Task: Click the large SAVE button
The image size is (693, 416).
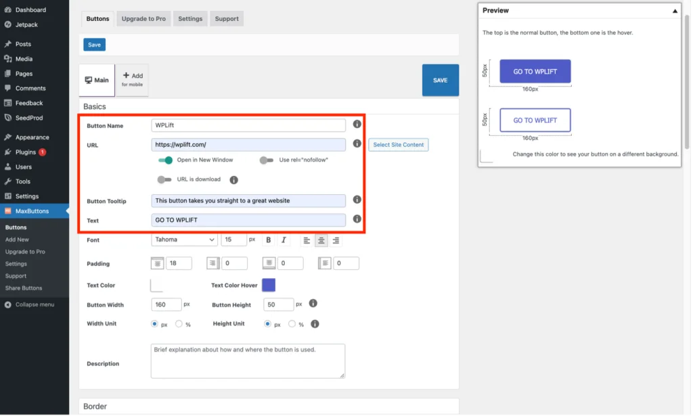Action: pos(440,80)
